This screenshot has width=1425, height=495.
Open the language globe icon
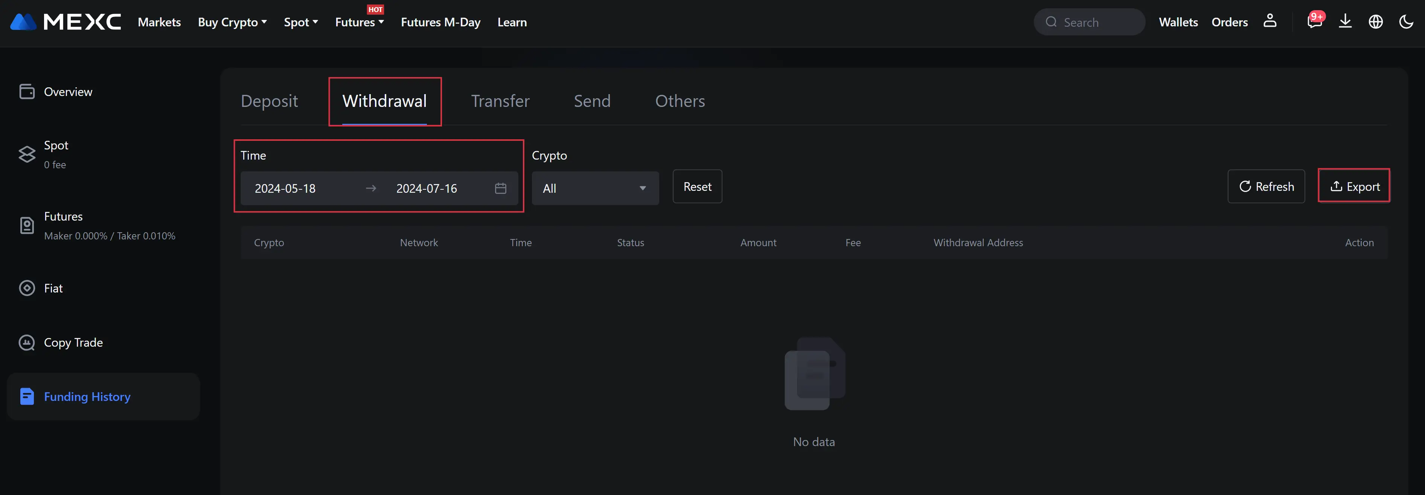[x=1376, y=21]
